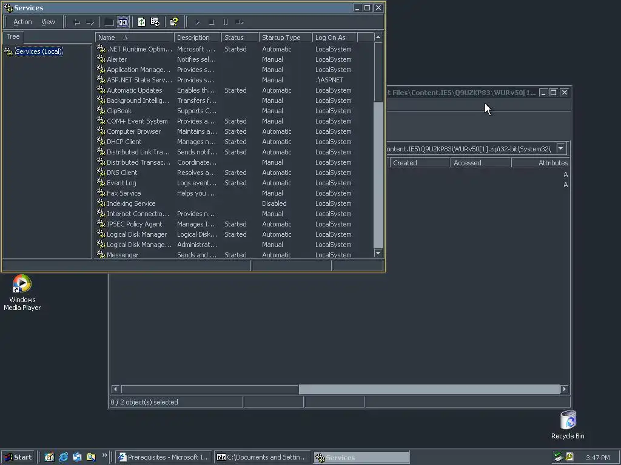Toggle Show/Hide Console Tree icon
Viewport: 621px width, 465px height.
click(123, 22)
